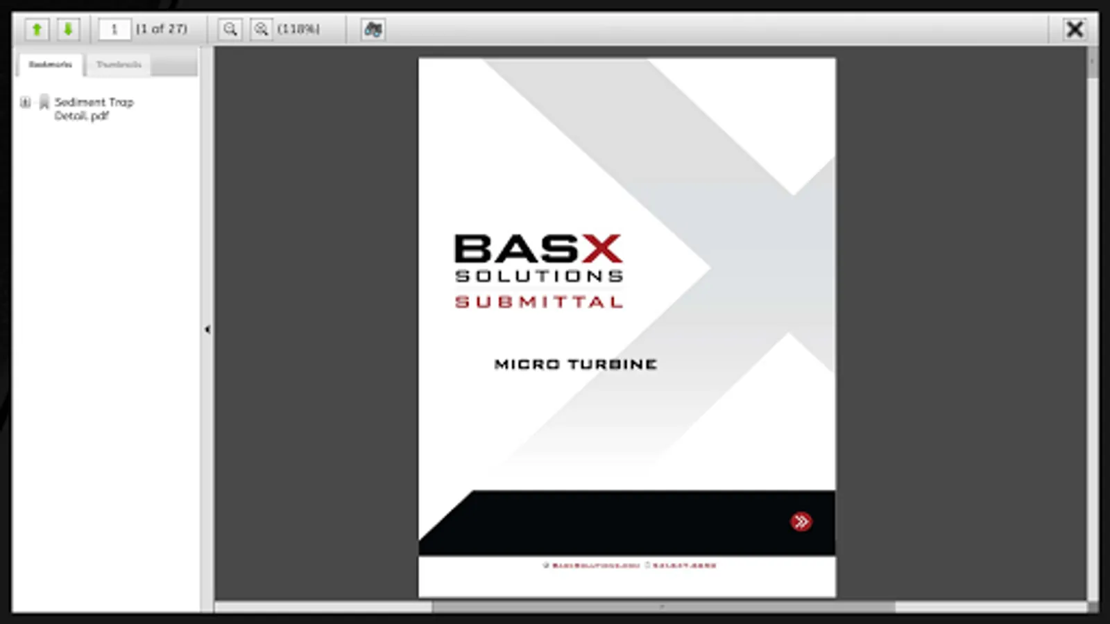Viewport: 1110px width, 624px height.
Task: Click the vertical scrollbar at the right edge
Action: 1092,323
